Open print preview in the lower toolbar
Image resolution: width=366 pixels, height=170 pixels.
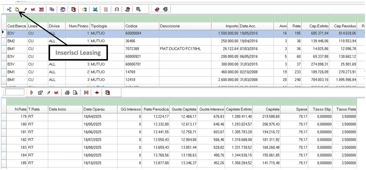(75, 93)
